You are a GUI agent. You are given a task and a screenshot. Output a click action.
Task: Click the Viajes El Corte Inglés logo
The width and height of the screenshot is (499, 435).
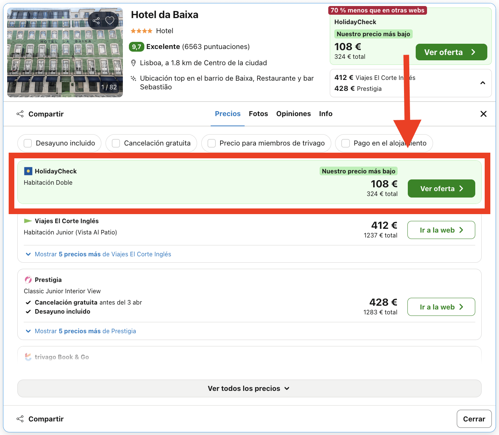click(x=28, y=221)
